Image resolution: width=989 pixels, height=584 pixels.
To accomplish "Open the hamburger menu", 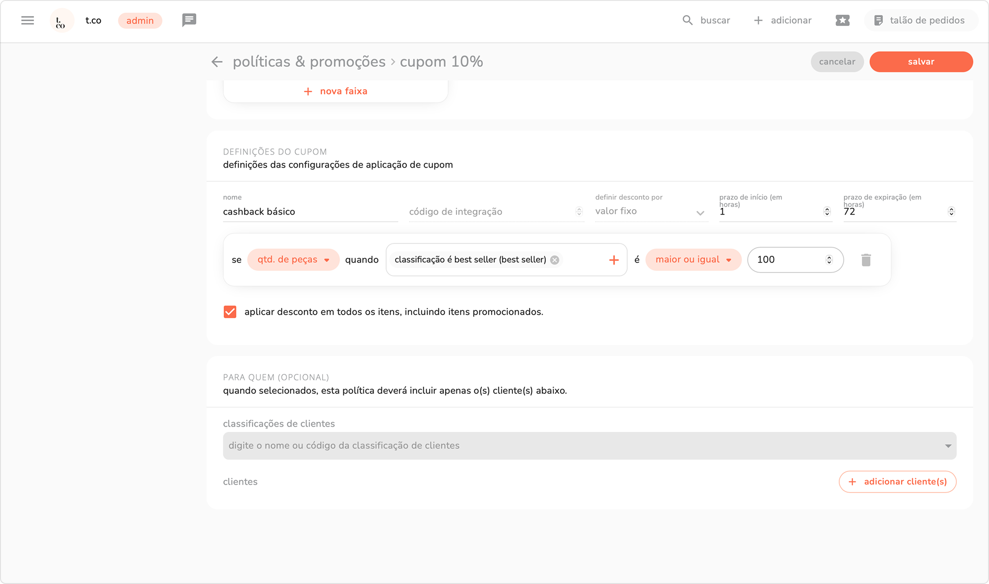I will click(27, 20).
